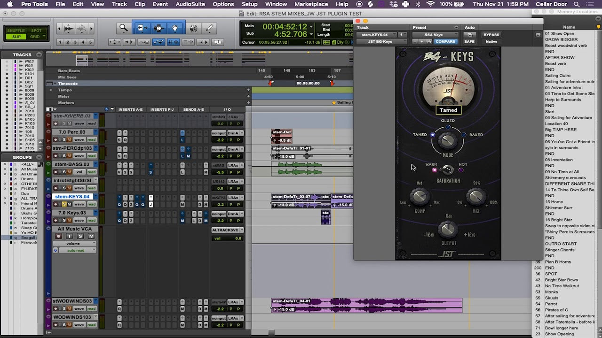Toggle Slip edit mode

[16, 37]
